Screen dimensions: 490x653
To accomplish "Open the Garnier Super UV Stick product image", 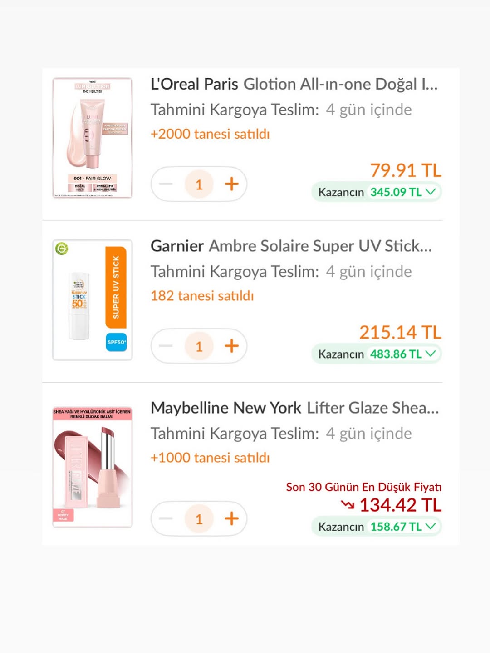I will point(93,300).
